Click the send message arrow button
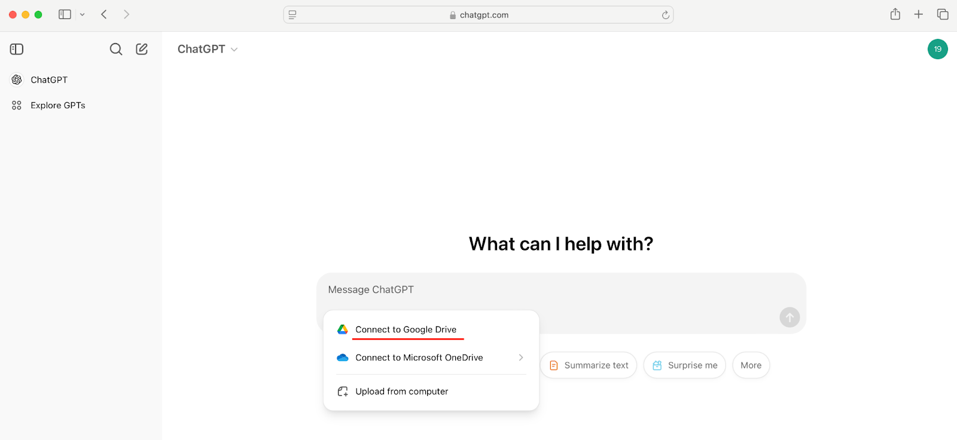This screenshot has width=957, height=440. pyautogui.click(x=790, y=317)
